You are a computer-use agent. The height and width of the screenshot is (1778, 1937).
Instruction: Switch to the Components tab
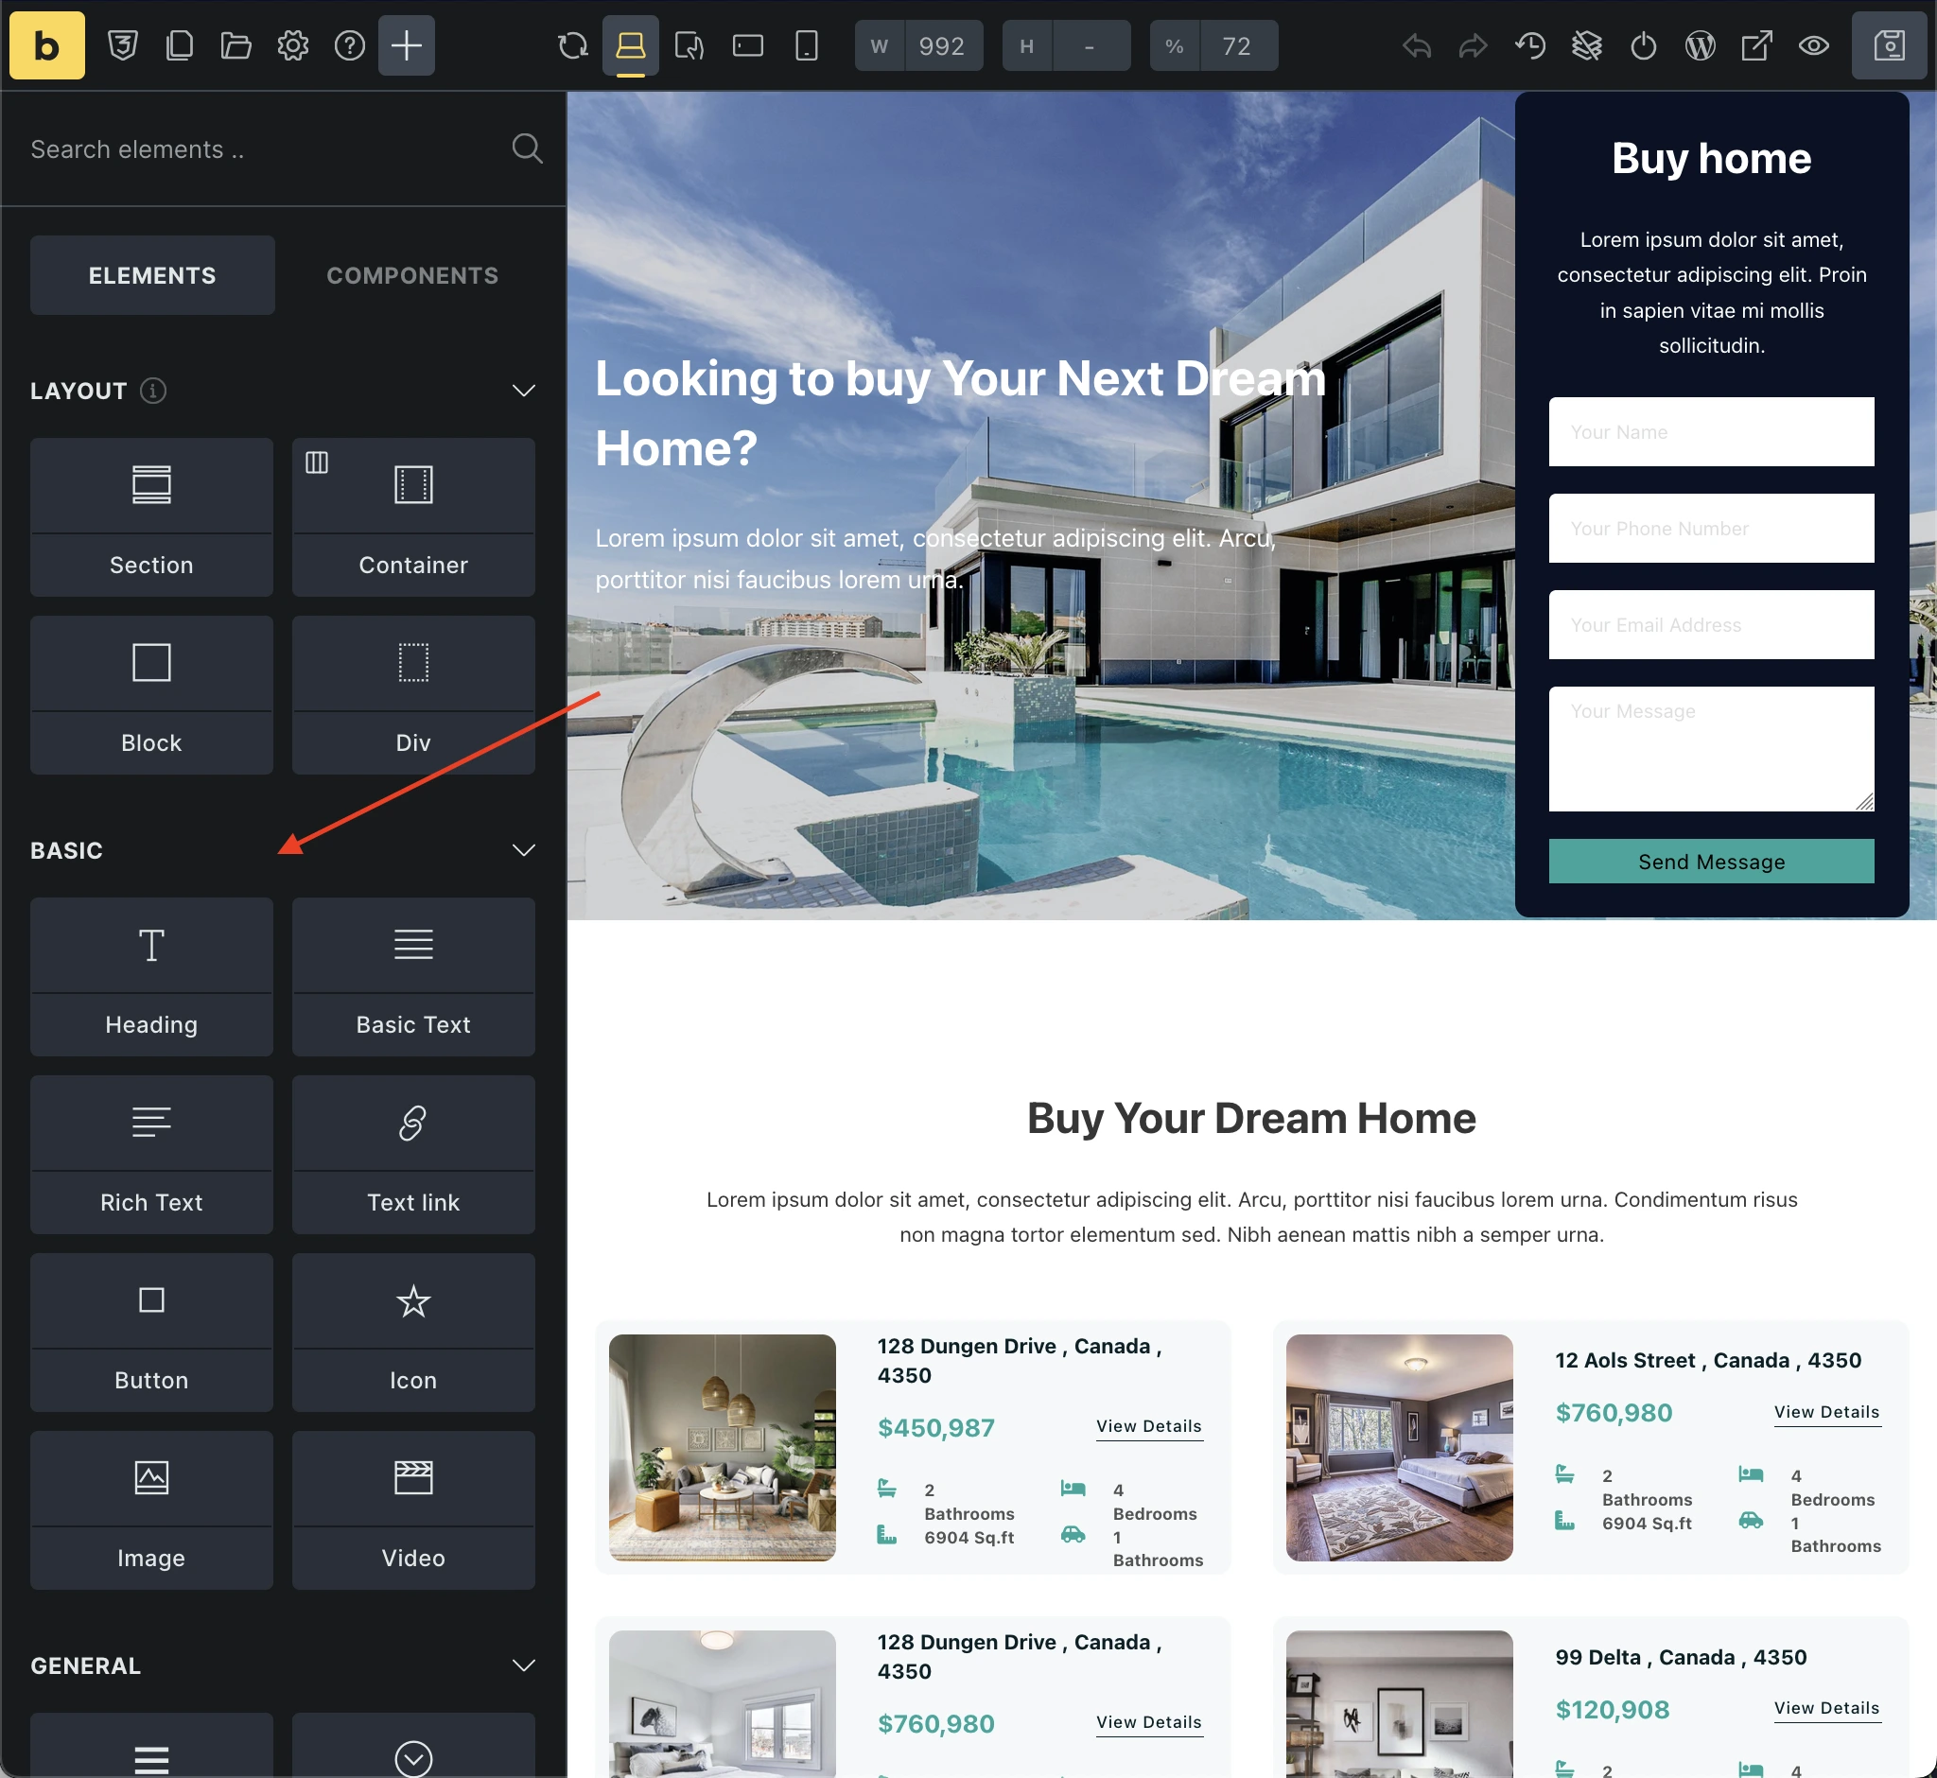(x=411, y=275)
